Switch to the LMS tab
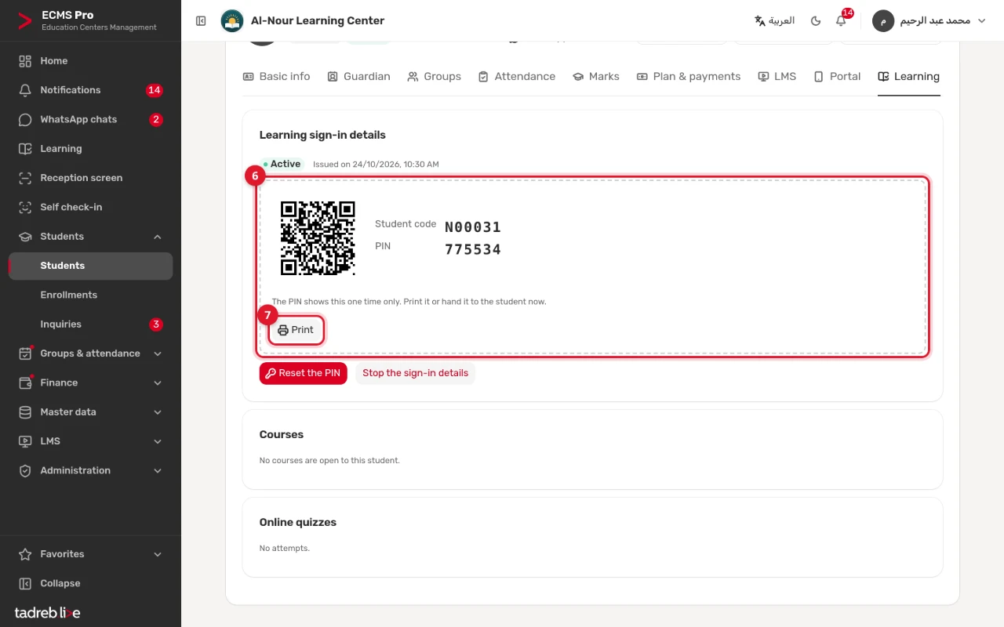1004x627 pixels. coord(777,77)
